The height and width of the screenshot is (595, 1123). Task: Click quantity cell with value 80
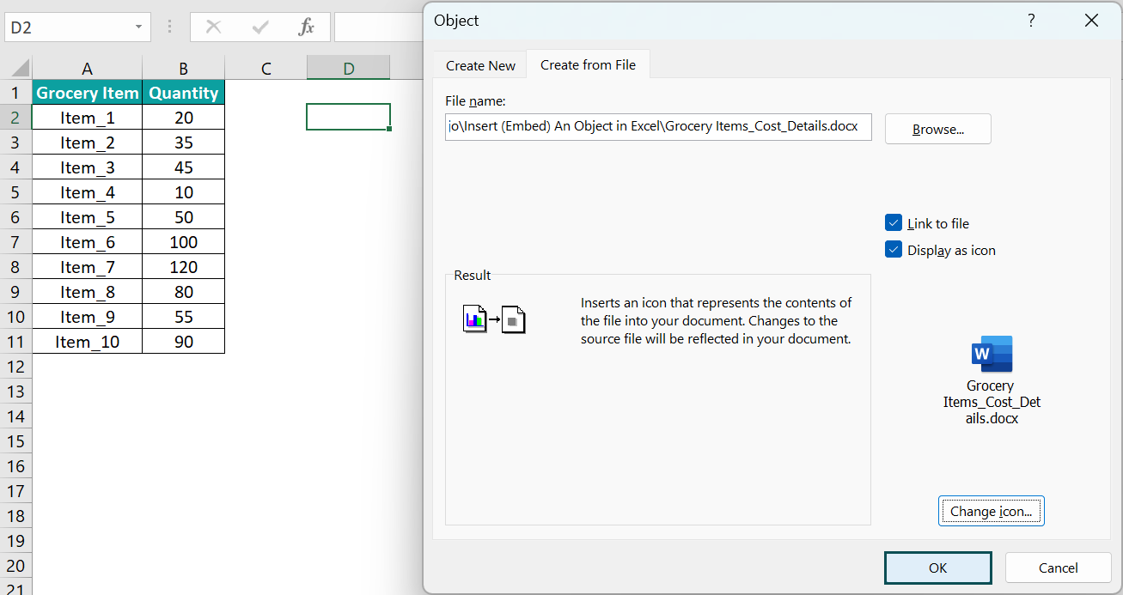click(184, 292)
